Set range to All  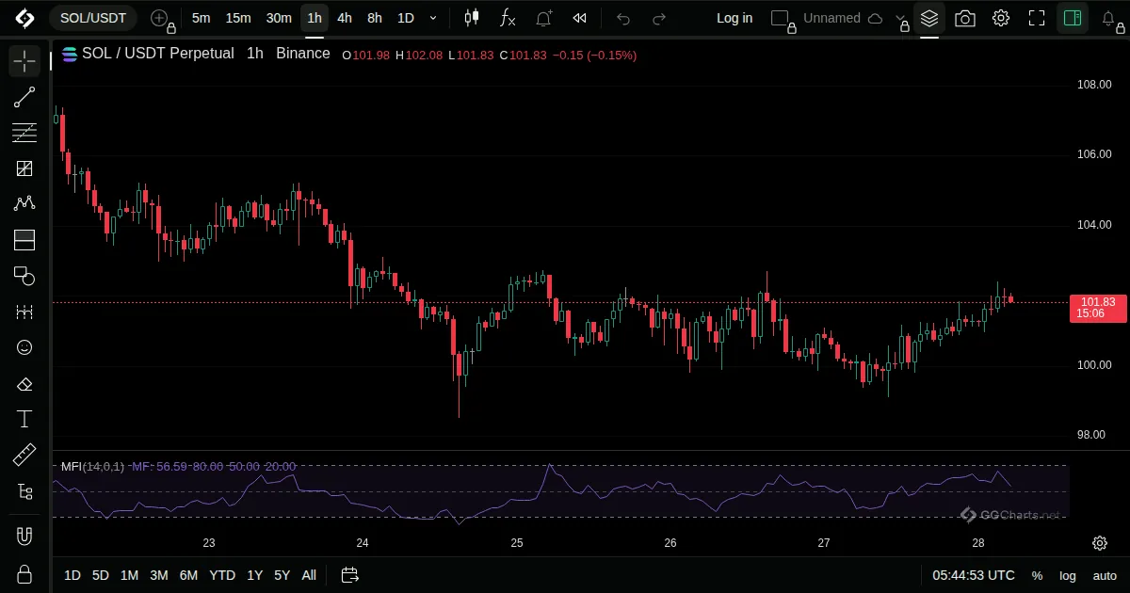point(309,575)
